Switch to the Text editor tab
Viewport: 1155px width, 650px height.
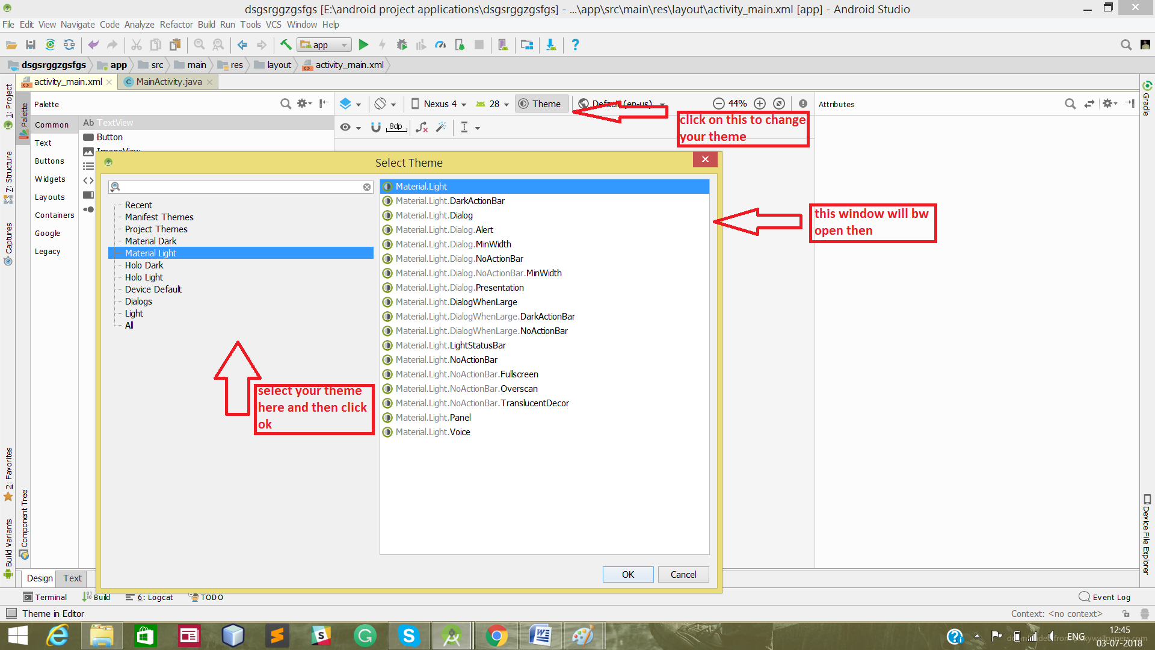coord(72,578)
